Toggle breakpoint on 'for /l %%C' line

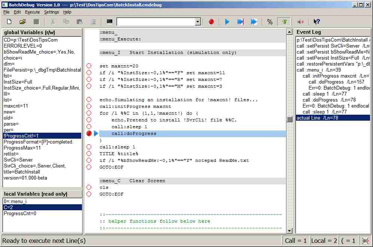click(89, 113)
